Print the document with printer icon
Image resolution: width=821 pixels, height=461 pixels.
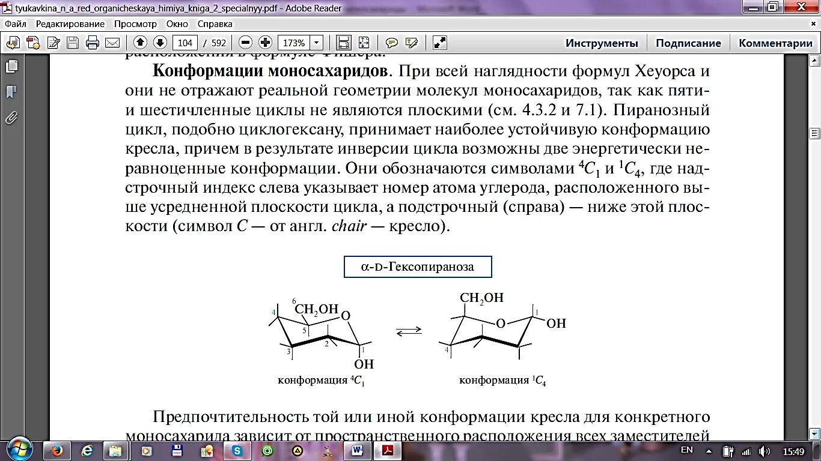93,43
